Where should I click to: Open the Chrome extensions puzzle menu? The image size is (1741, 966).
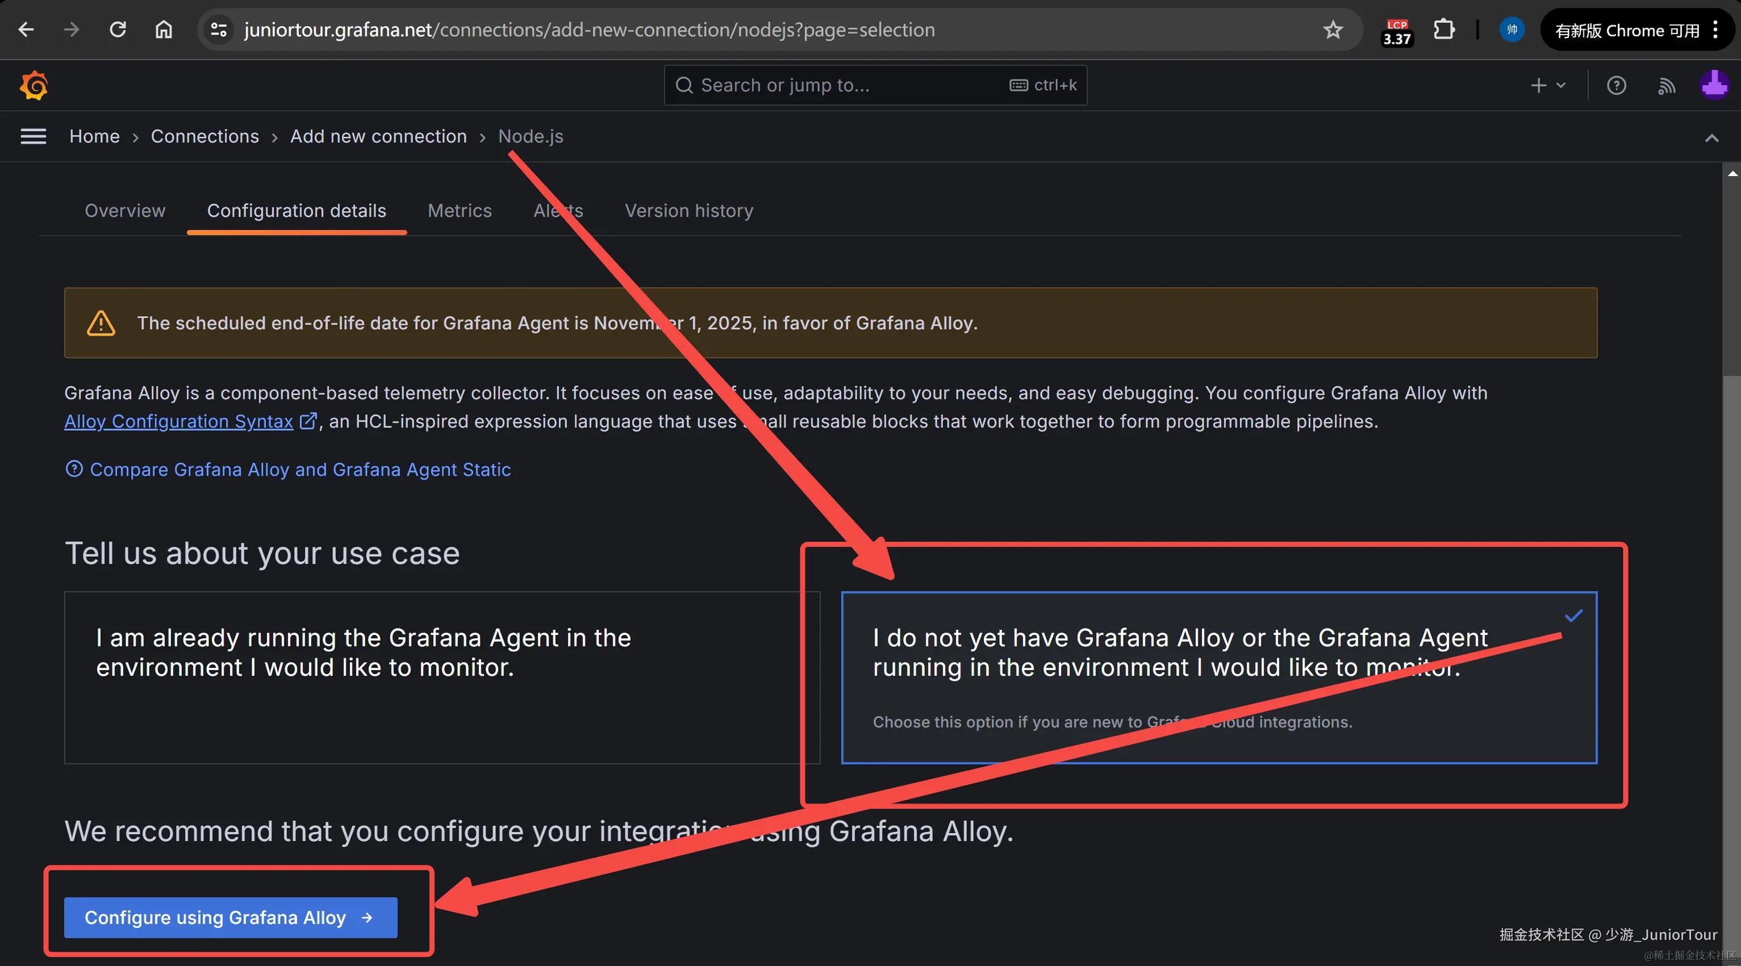pyautogui.click(x=1443, y=30)
